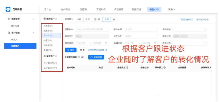The width and height of the screenshot is (220, 102).
Task: Click the 跟进状态 column header
Action: coord(145,67)
